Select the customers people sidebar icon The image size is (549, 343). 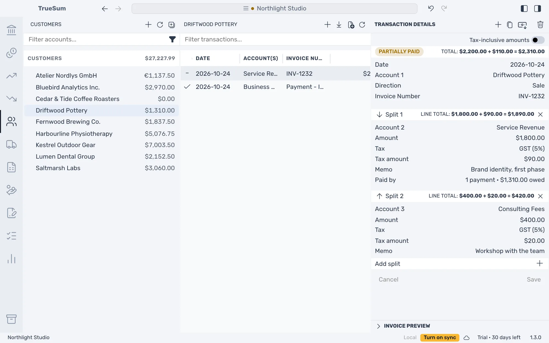coord(11,121)
